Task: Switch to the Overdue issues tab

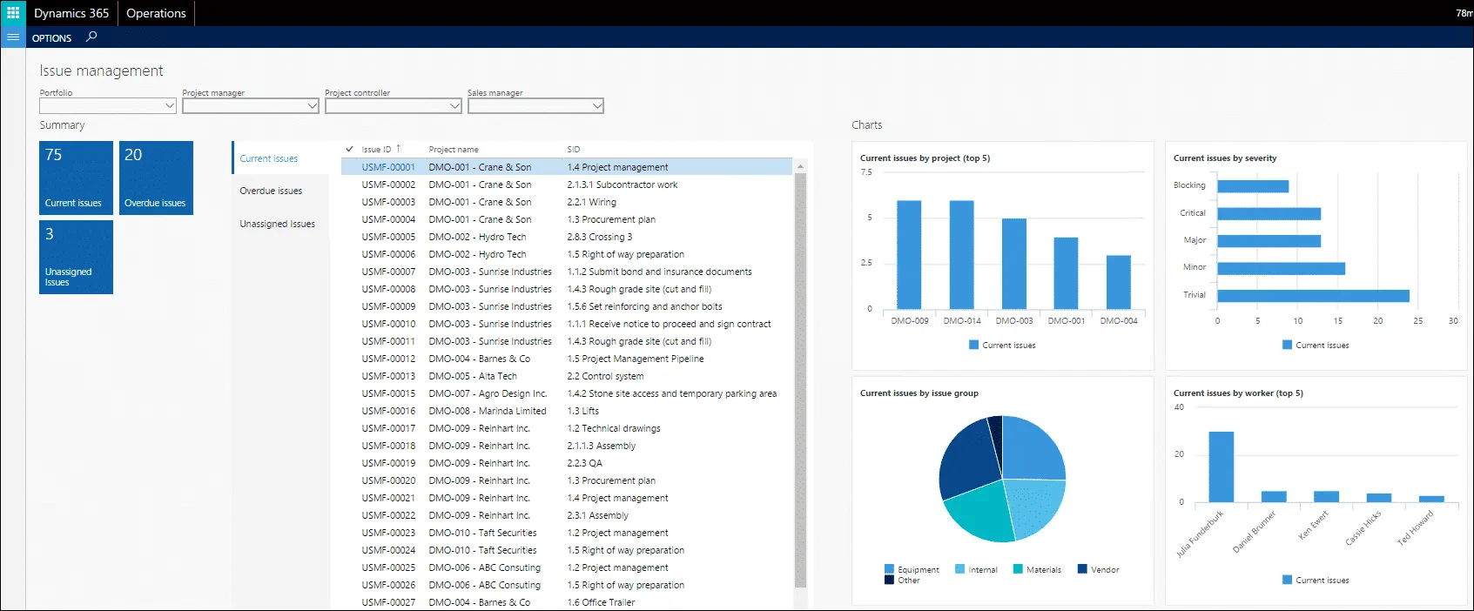Action: click(x=271, y=191)
